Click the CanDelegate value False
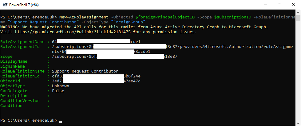This screenshot has width=301, height=126. 58,91
